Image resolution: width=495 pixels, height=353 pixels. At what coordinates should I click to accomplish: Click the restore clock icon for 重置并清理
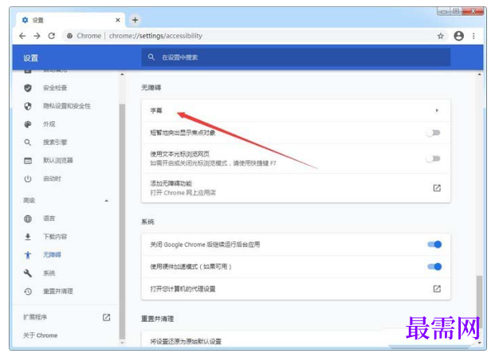click(28, 291)
